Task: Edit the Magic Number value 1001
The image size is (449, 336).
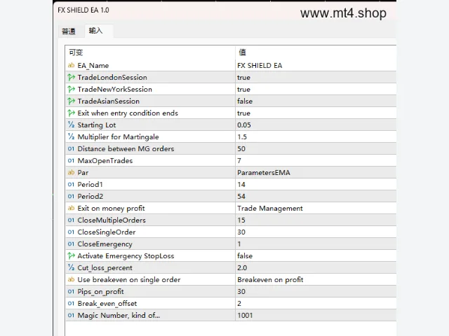Action: [x=316, y=316]
